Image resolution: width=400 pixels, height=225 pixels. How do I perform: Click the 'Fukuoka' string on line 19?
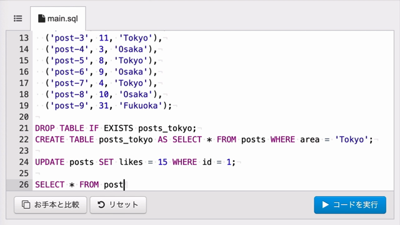(x=141, y=106)
